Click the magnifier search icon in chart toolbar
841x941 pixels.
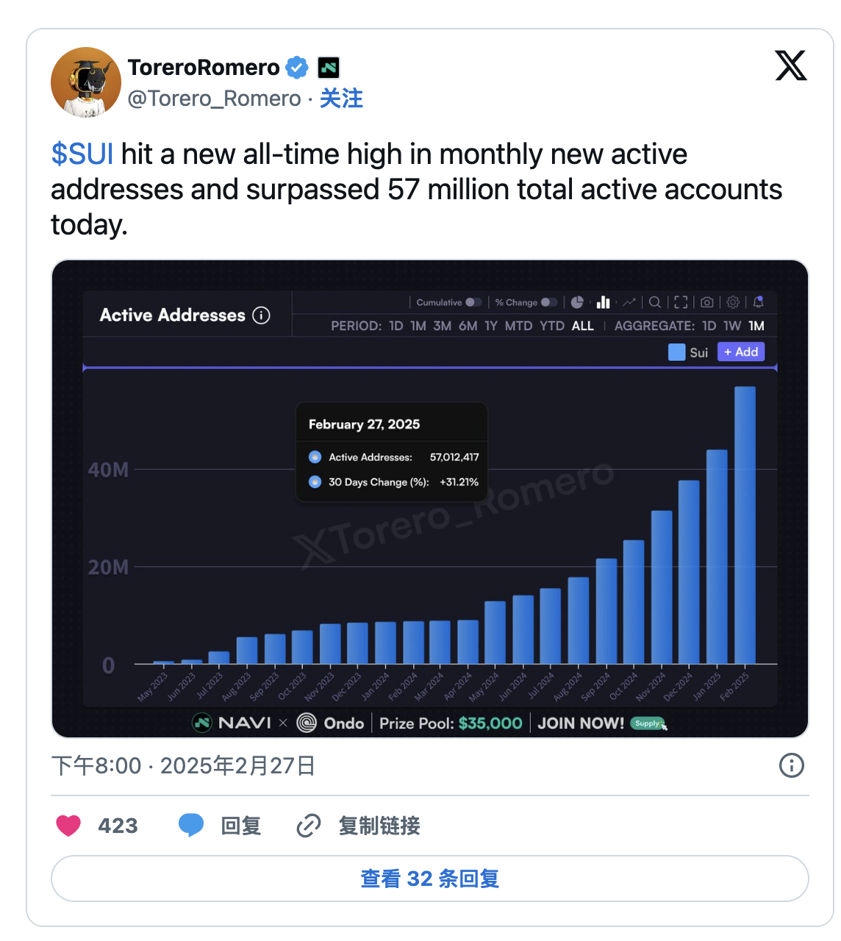655,302
